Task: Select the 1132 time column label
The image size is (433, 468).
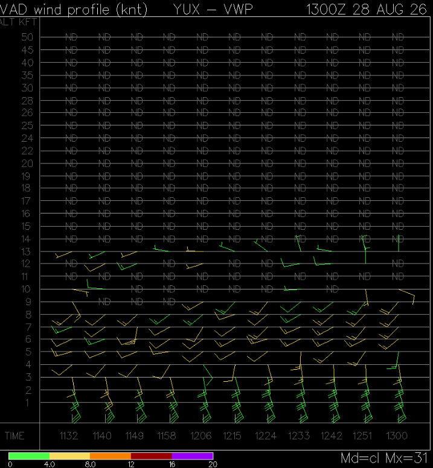Action: click(x=69, y=436)
